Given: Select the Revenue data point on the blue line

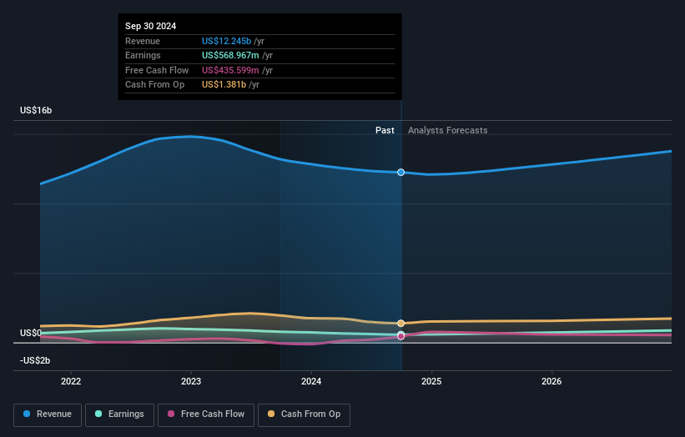Looking at the screenshot, I should [400, 173].
